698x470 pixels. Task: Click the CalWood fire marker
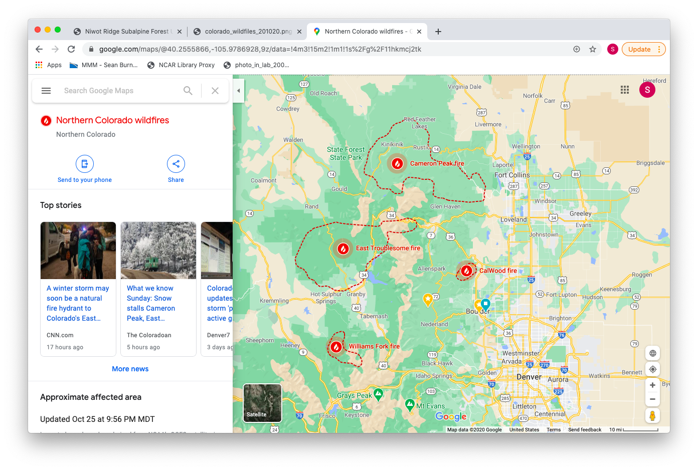(466, 271)
